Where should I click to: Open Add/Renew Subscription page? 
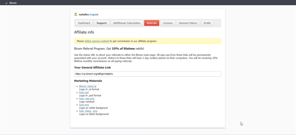(x=127, y=23)
